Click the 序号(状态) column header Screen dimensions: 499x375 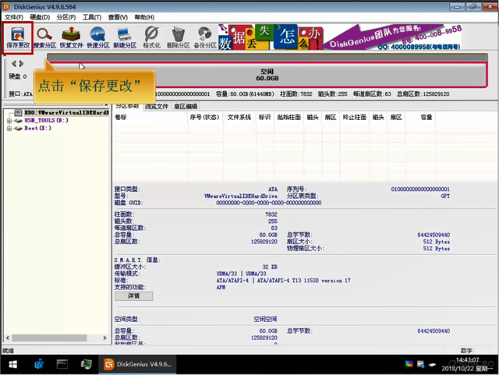point(204,118)
